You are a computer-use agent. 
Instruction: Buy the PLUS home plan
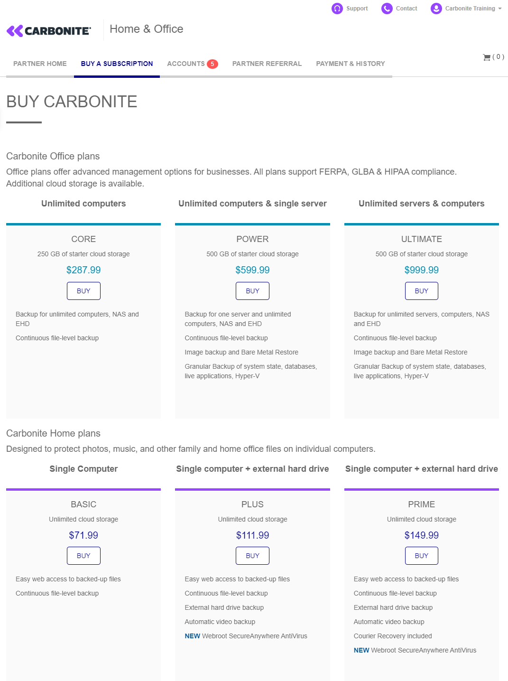tap(252, 556)
